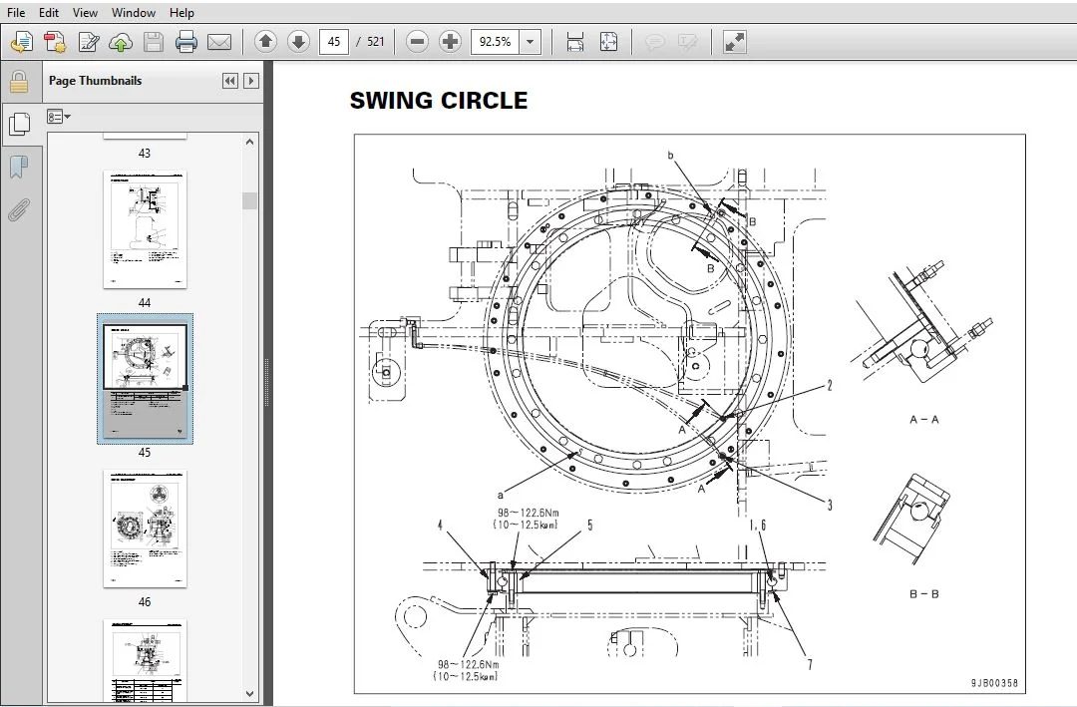Open the Attachments paperclip panel icon
The image size is (1077, 707).
tap(19, 209)
